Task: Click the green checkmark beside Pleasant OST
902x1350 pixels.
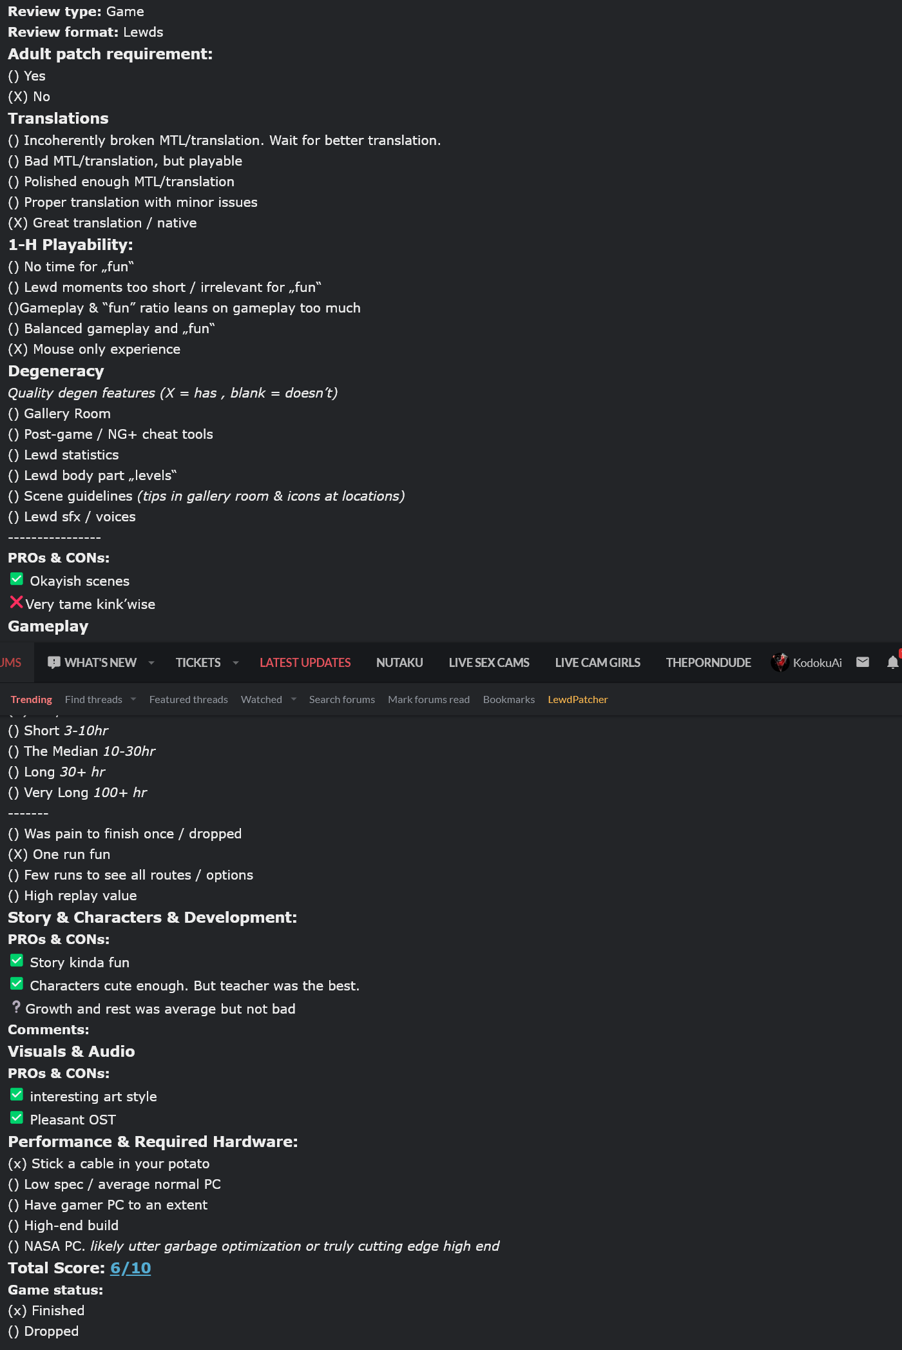Action: 17,1118
